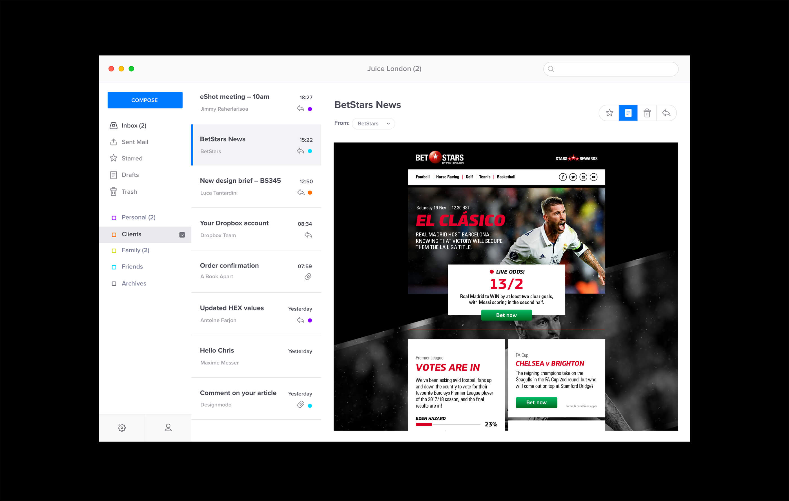The height and width of the screenshot is (501, 789).
Task: Click the Drafts folder icon in sidebar
Action: [x=113, y=175]
